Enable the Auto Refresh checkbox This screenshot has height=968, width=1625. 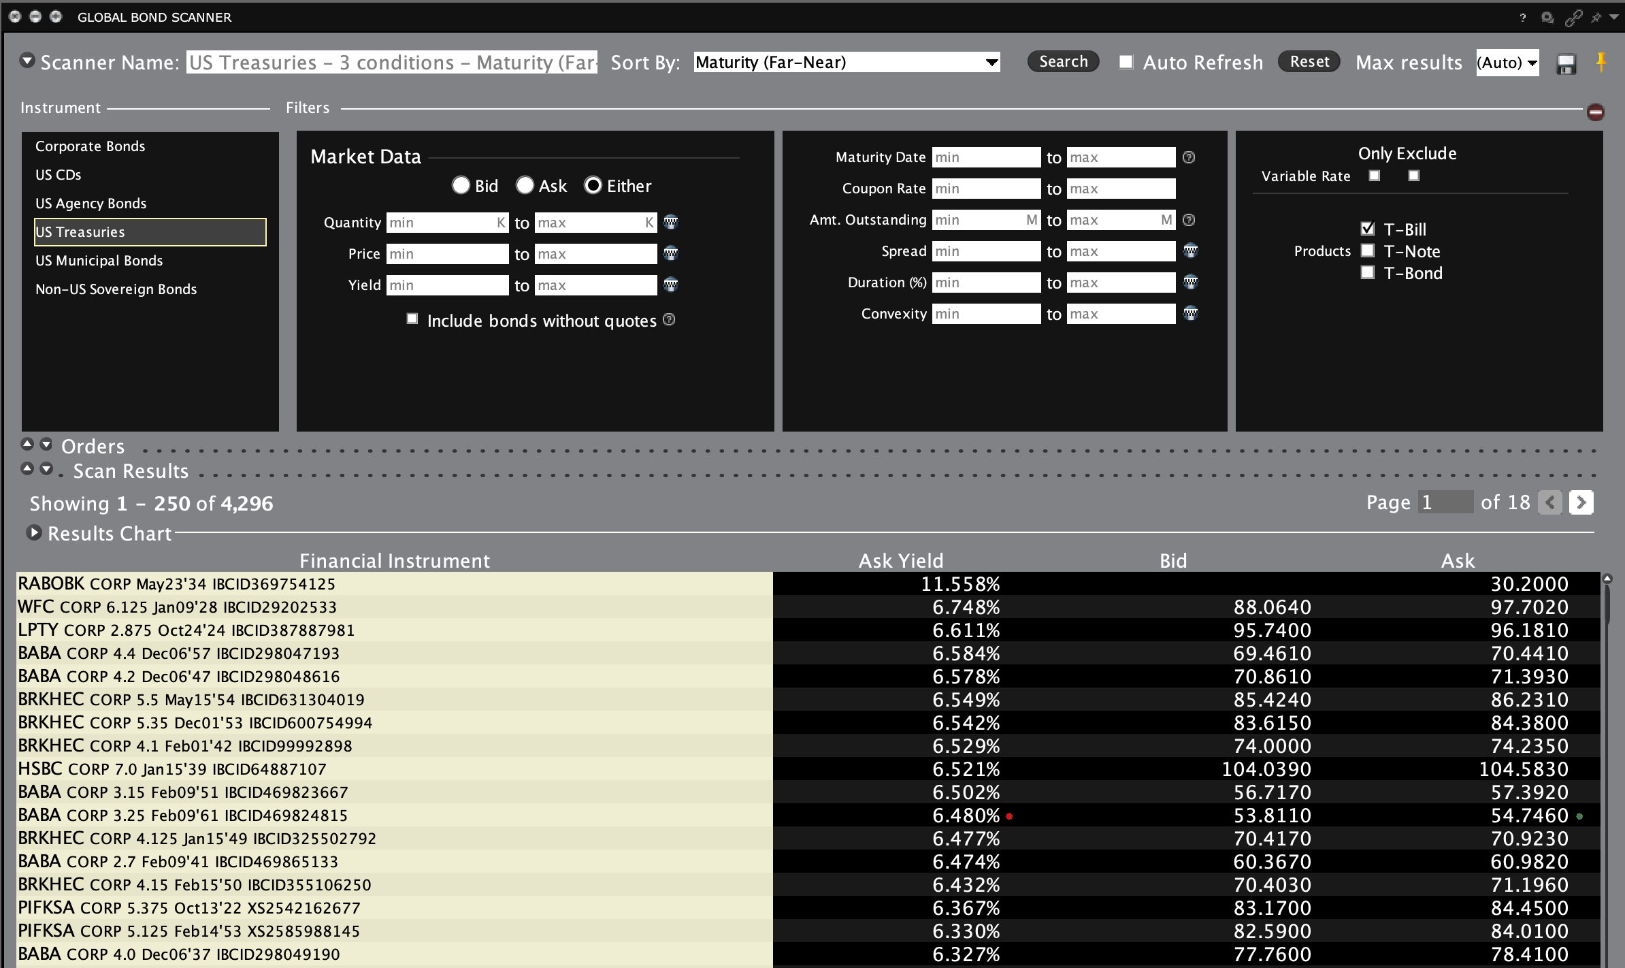[1126, 63]
